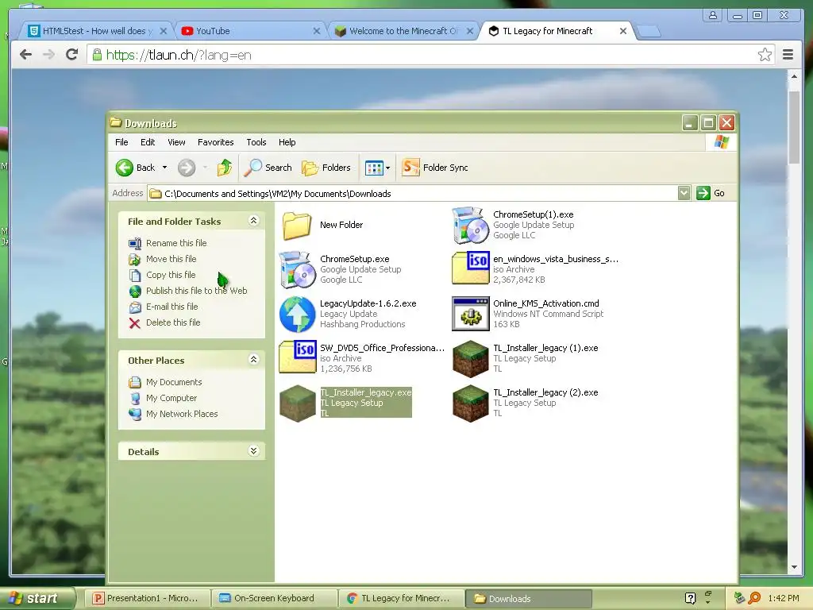Open the Views icon in Explorer toolbar
This screenshot has width=813, height=610.
click(x=374, y=168)
